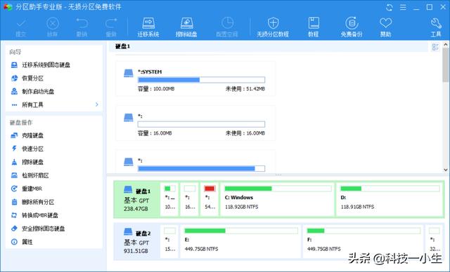450x272 pixels.
Task: Click the 硬盘1 heading above the partition list
Action: (122, 46)
